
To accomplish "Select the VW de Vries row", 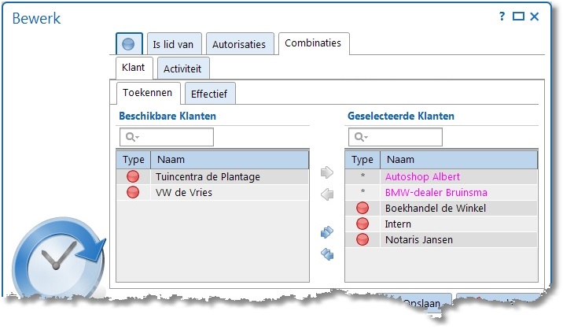I will coord(212,192).
